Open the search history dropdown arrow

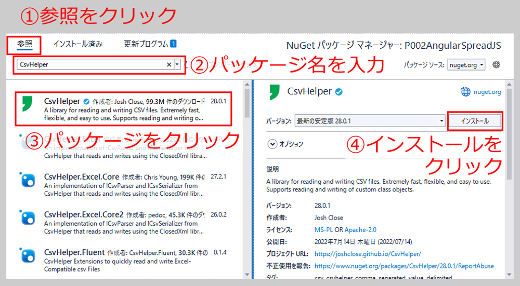pos(177,64)
